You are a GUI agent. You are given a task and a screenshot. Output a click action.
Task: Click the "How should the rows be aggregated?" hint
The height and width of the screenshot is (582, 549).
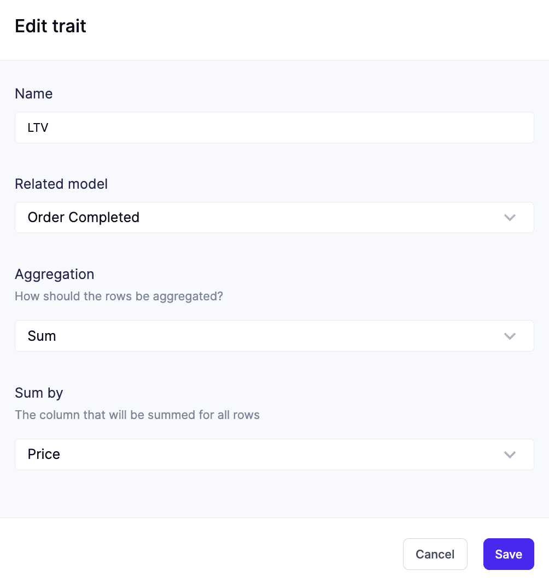tap(119, 296)
